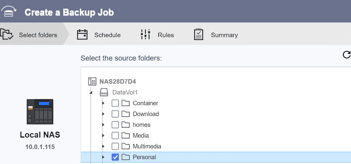This screenshot has width=351, height=164.
Task: Click the backup job icon in title bar
Action: click(9, 11)
